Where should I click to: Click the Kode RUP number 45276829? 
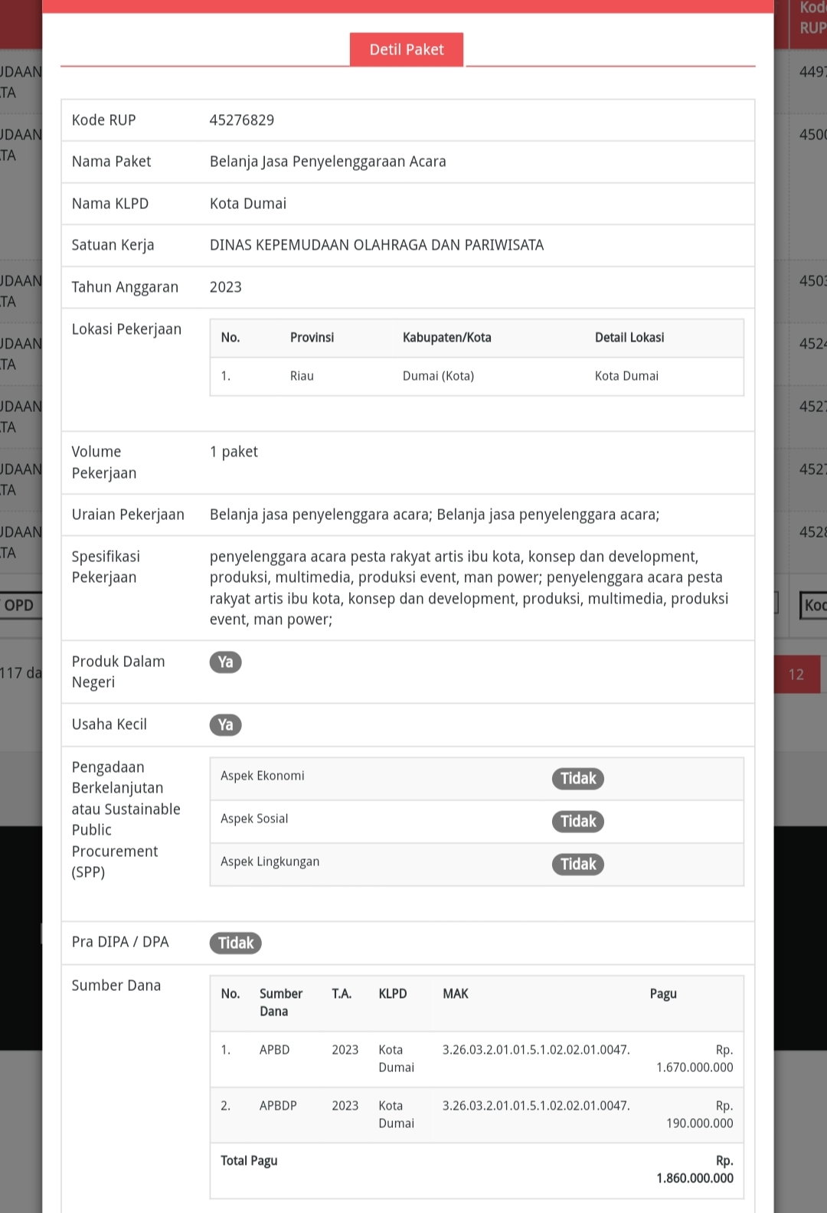pyautogui.click(x=242, y=120)
